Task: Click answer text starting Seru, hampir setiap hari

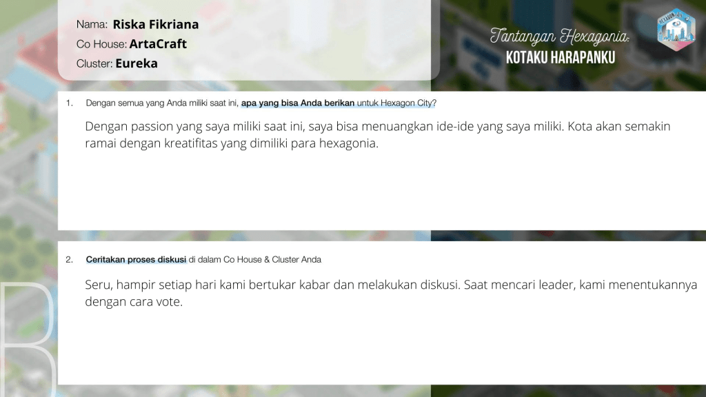Action: pyautogui.click(x=391, y=293)
